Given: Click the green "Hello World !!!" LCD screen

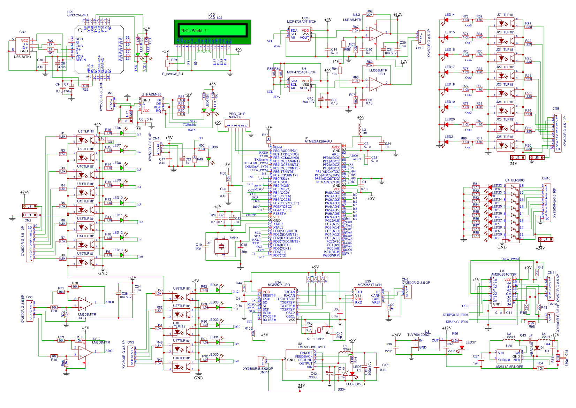Looking at the screenshot, I should pos(212,30).
